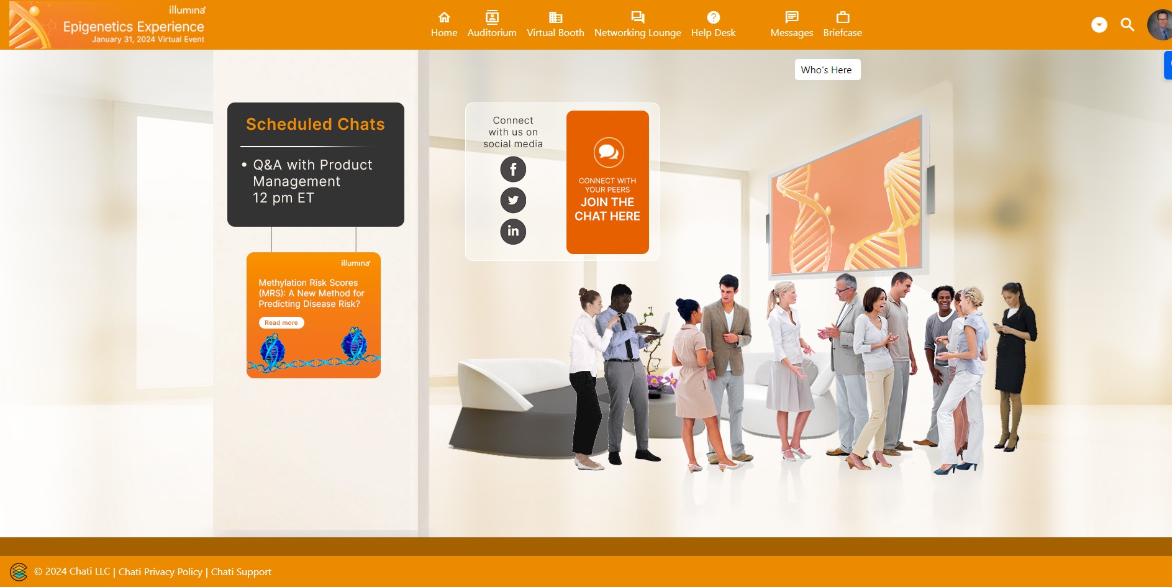Click the Scheduled Chats heading

[x=316, y=124]
